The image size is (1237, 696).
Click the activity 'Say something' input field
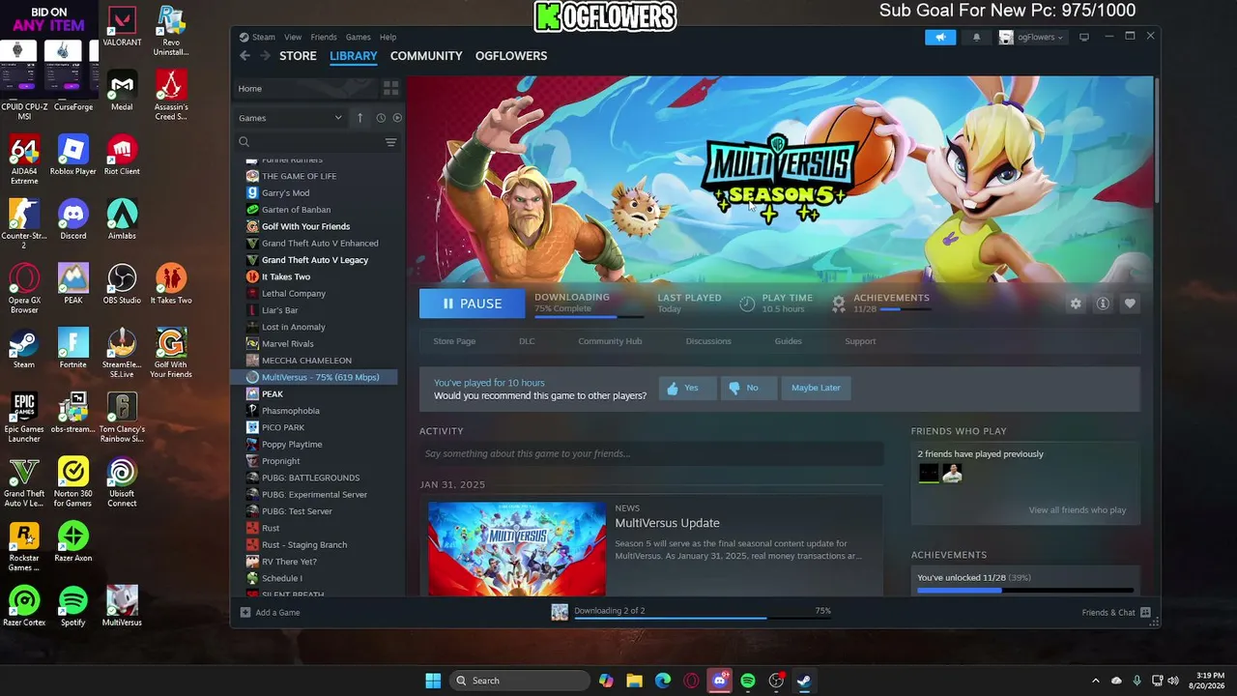[651, 453]
